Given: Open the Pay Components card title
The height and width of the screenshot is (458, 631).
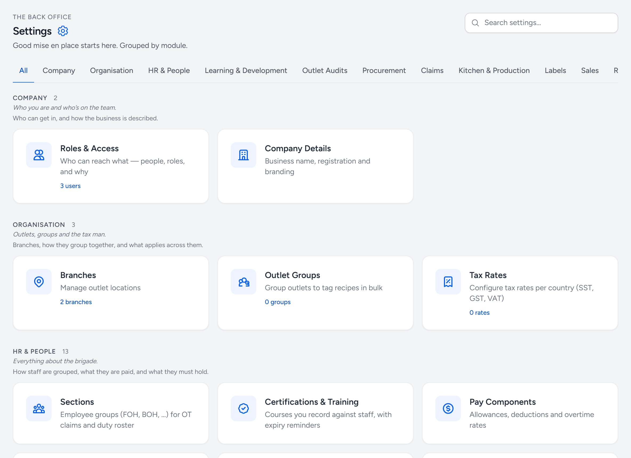Looking at the screenshot, I should [x=503, y=402].
